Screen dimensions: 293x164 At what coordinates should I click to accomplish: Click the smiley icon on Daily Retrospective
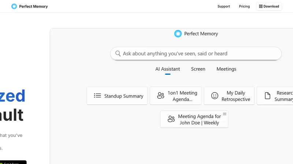click(x=215, y=95)
